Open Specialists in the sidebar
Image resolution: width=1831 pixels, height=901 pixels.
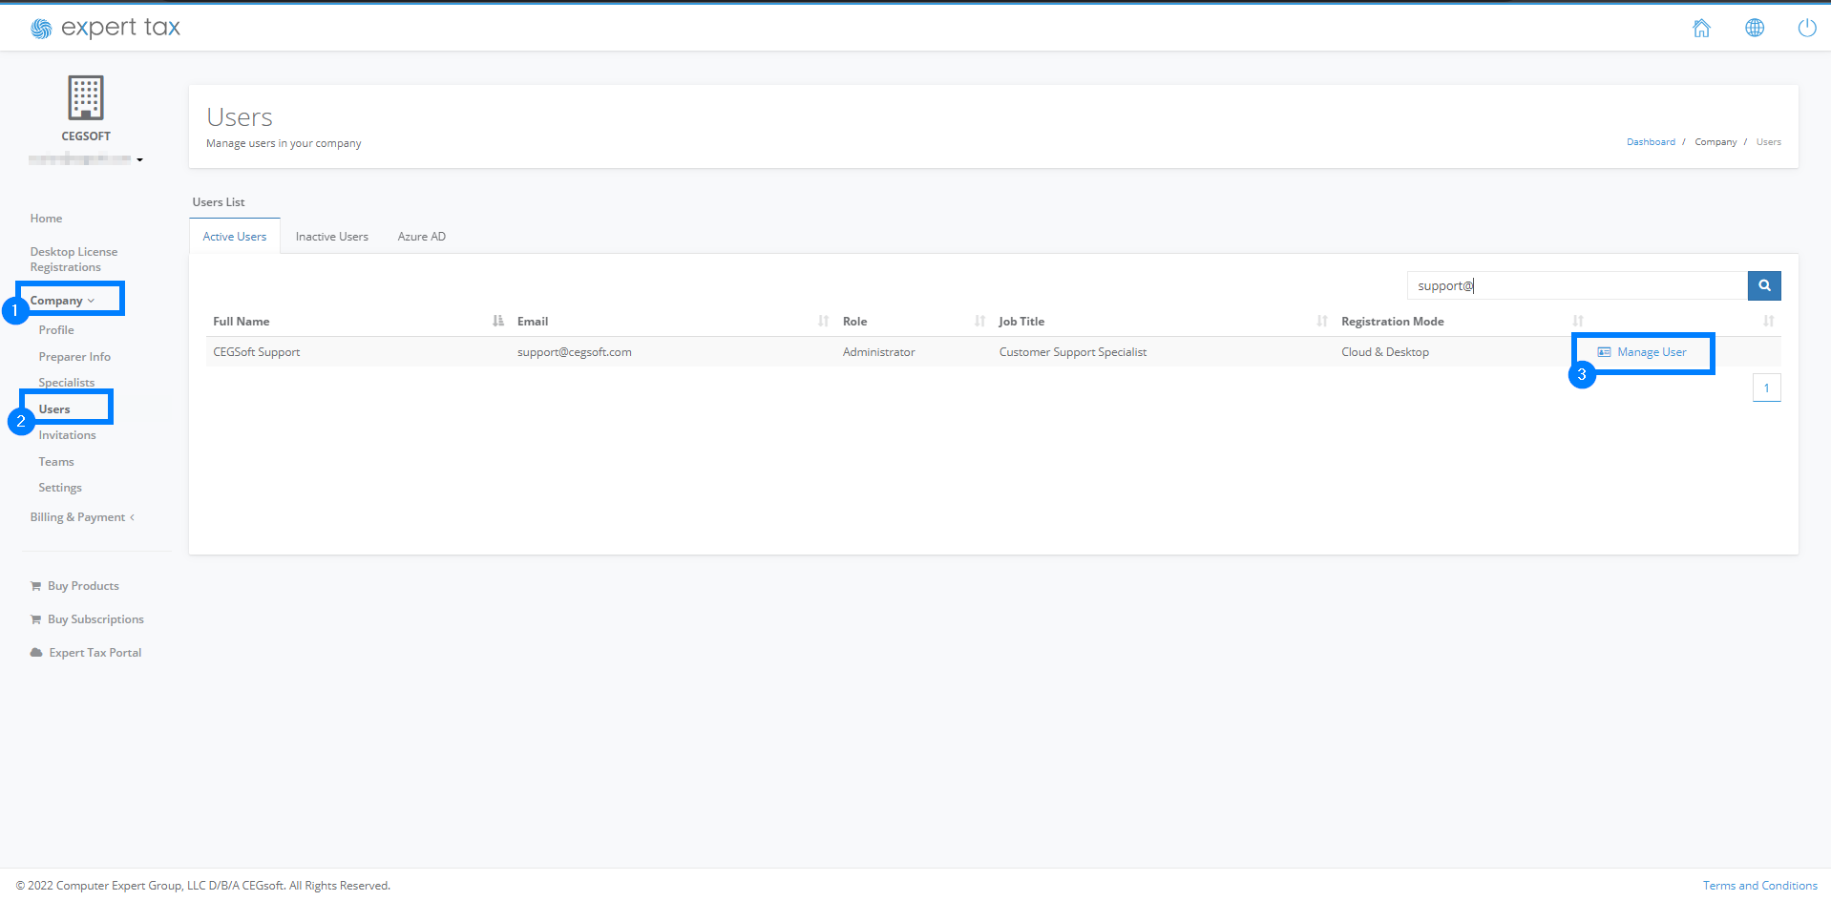pos(67,383)
